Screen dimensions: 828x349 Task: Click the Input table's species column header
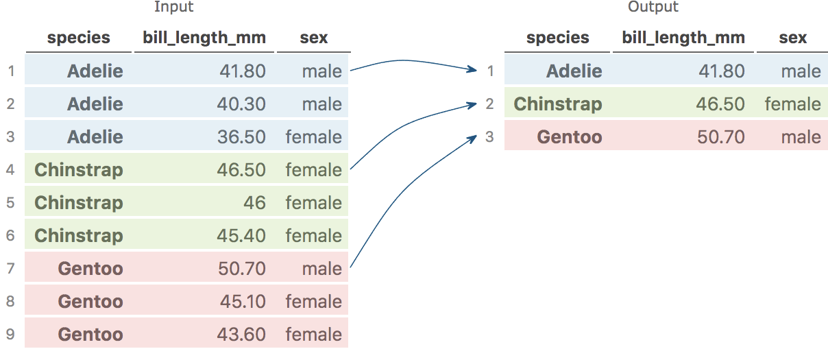79,38
